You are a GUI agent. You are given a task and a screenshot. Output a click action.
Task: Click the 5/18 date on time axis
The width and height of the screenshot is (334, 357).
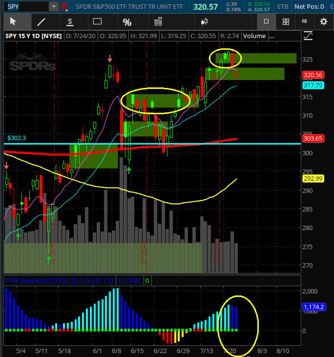click(64, 351)
